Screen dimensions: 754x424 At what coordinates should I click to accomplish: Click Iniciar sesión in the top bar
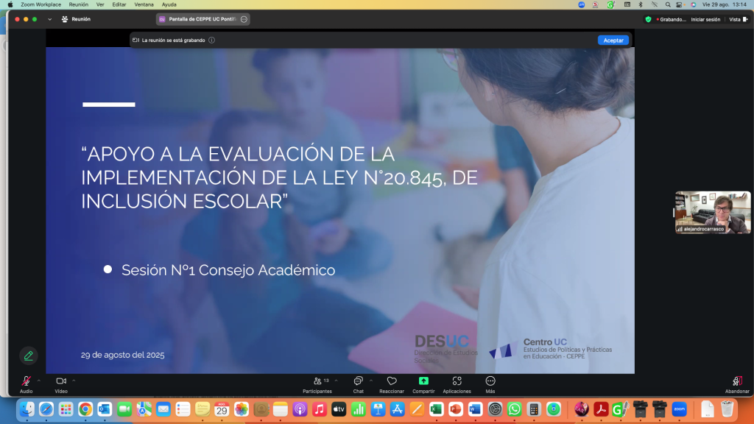[705, 19]
